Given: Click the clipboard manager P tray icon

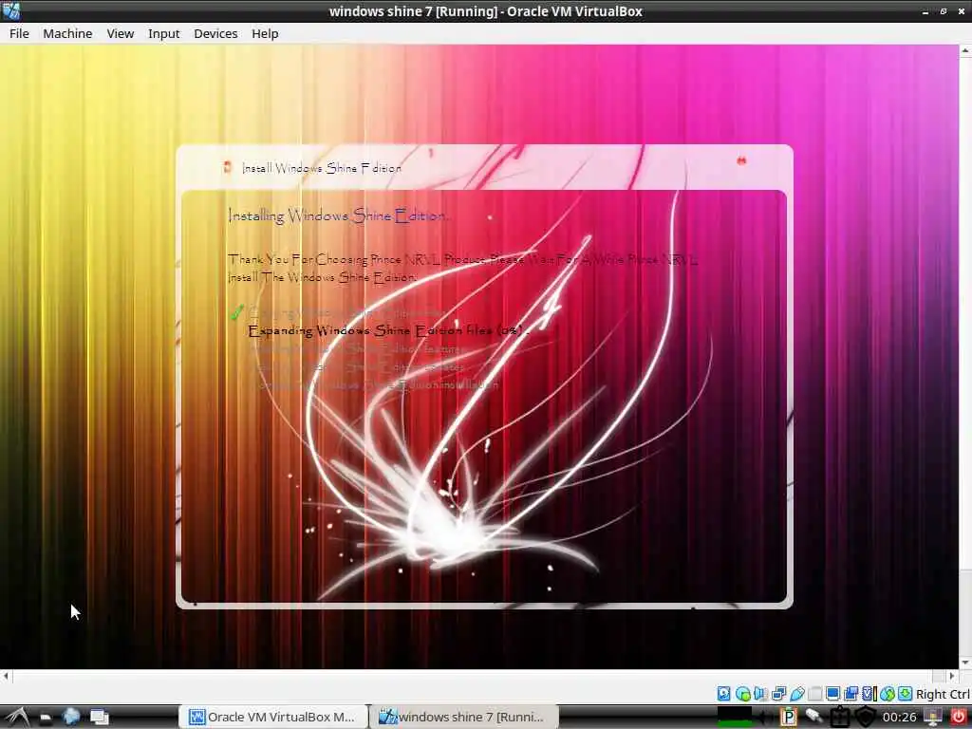Looking at the screenshot, I should coord(789,718).
